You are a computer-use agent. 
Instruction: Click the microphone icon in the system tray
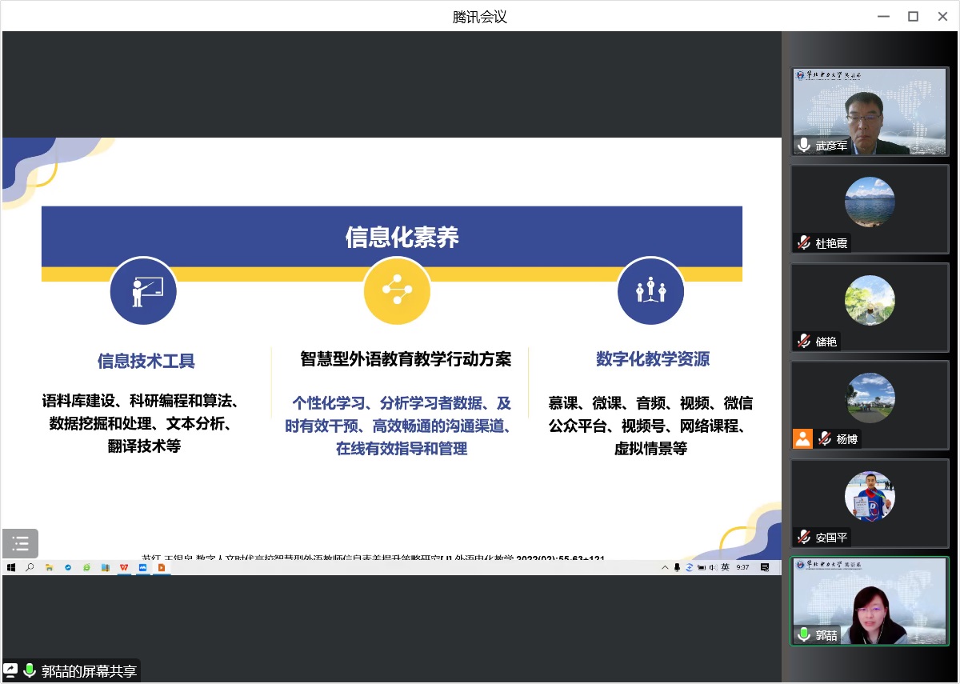pyautogui.click(x=677, y=566)
